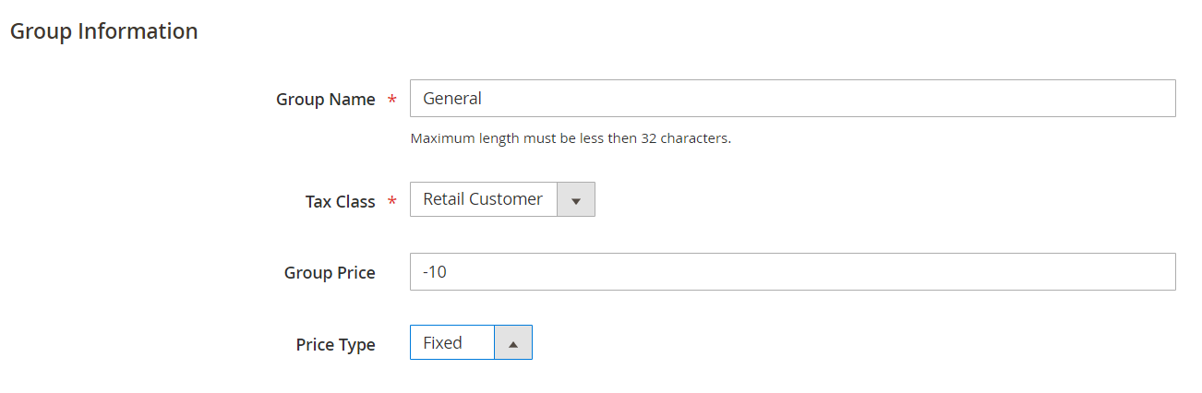Click the Tax Class label
The height and width of the screenshot is (393, 1202).
341,201
